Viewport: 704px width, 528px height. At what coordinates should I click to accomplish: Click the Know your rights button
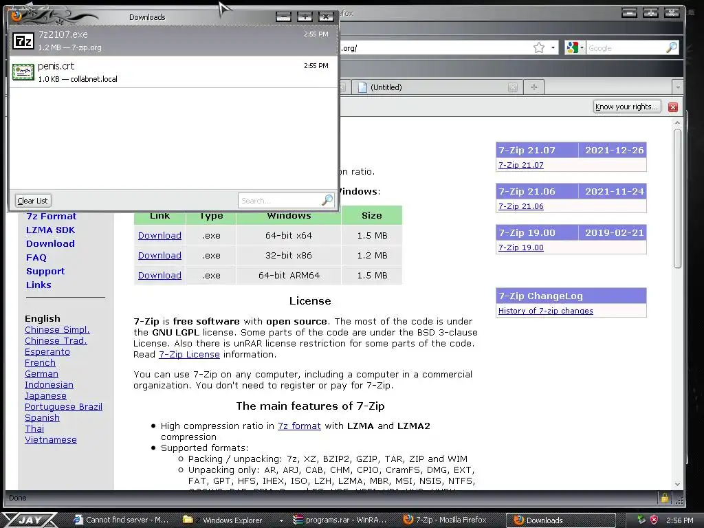626,107
